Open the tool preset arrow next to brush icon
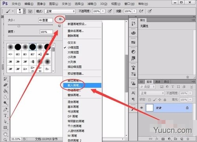The width and height of the screenshot is (197, 142). point(13,11)
